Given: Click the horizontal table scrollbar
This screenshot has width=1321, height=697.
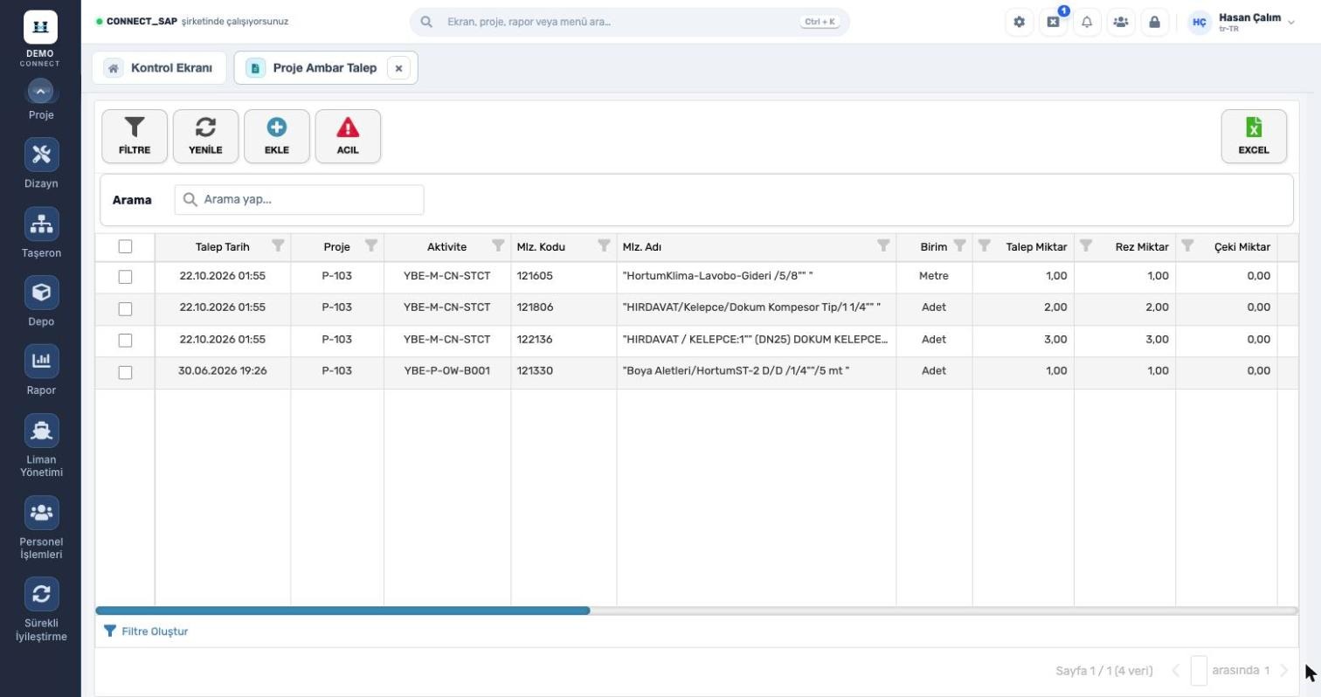Looking at the screenshot, I should tap(342, 611).
